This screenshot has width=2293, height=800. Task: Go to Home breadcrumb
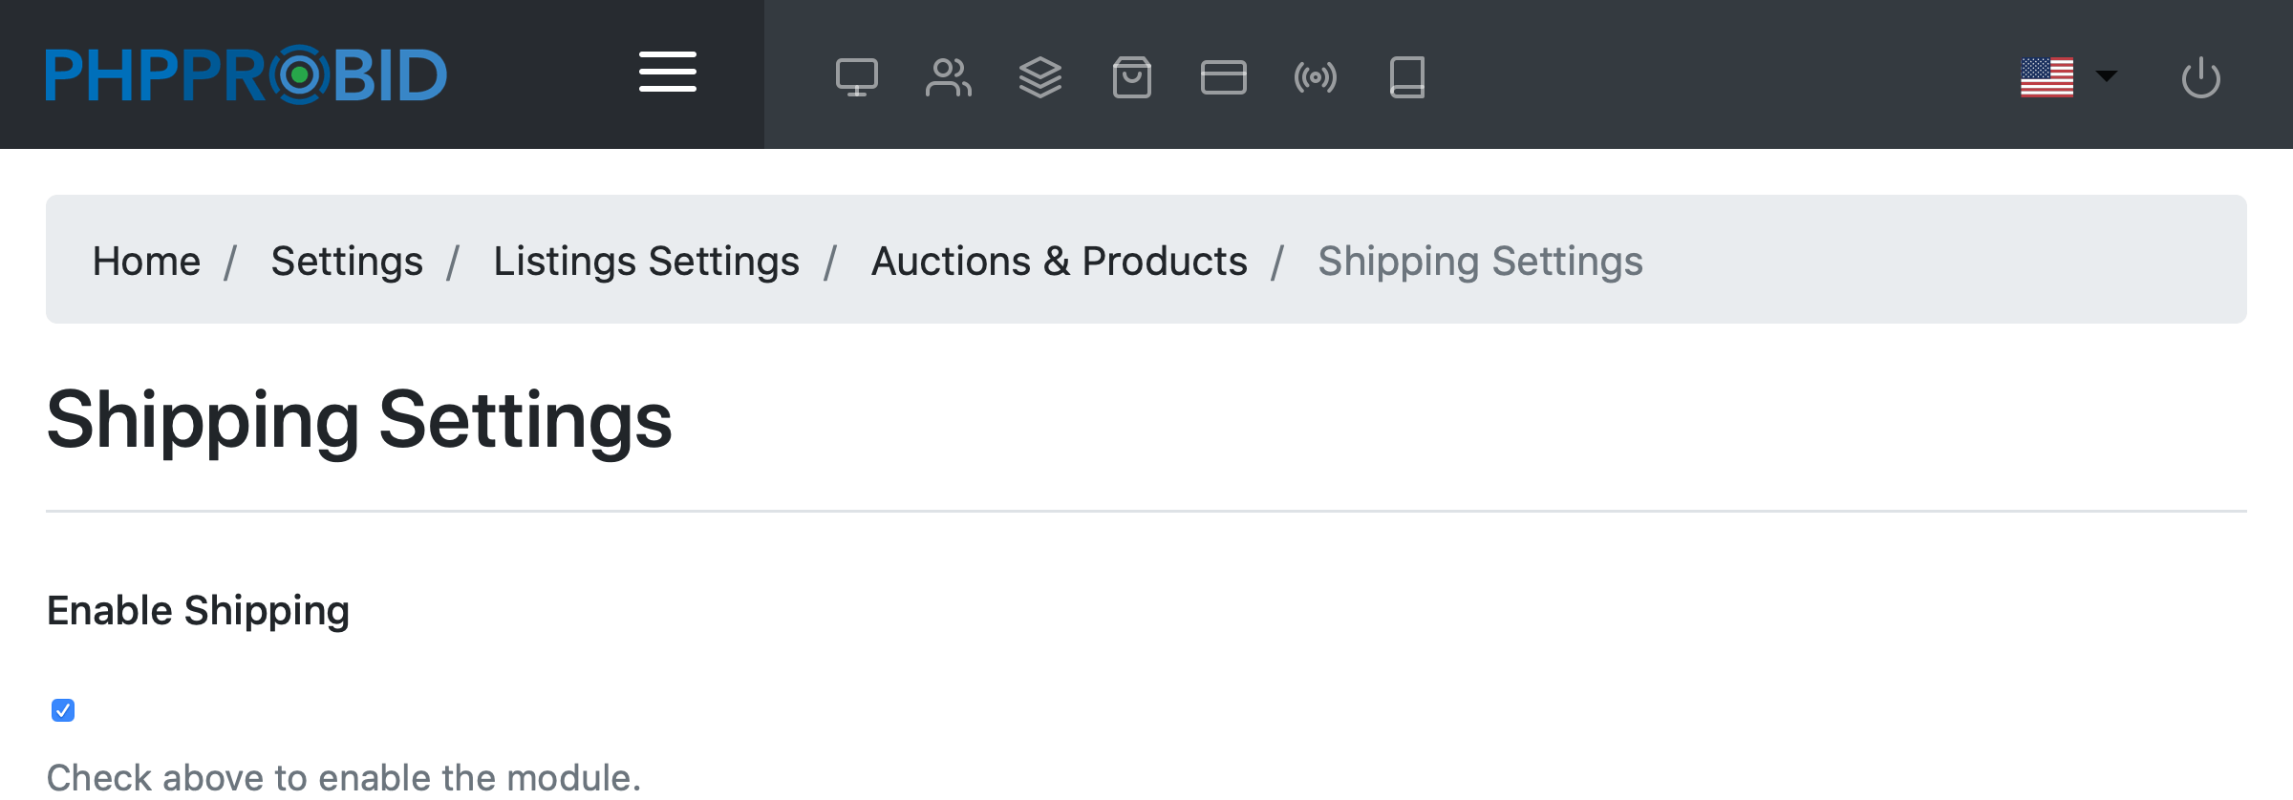coord(146,262)
